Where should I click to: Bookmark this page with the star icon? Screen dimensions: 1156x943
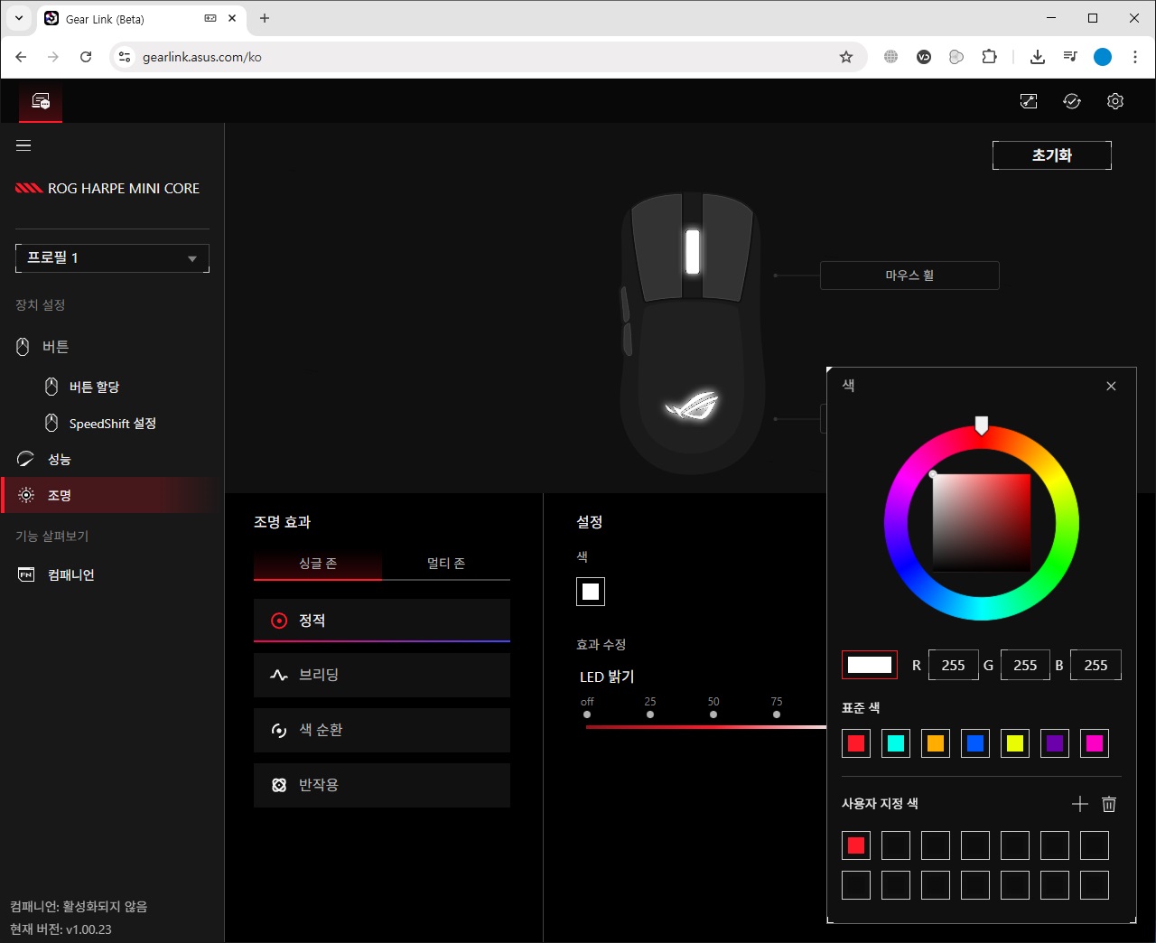pyautogui.click(x=846, y=57)
